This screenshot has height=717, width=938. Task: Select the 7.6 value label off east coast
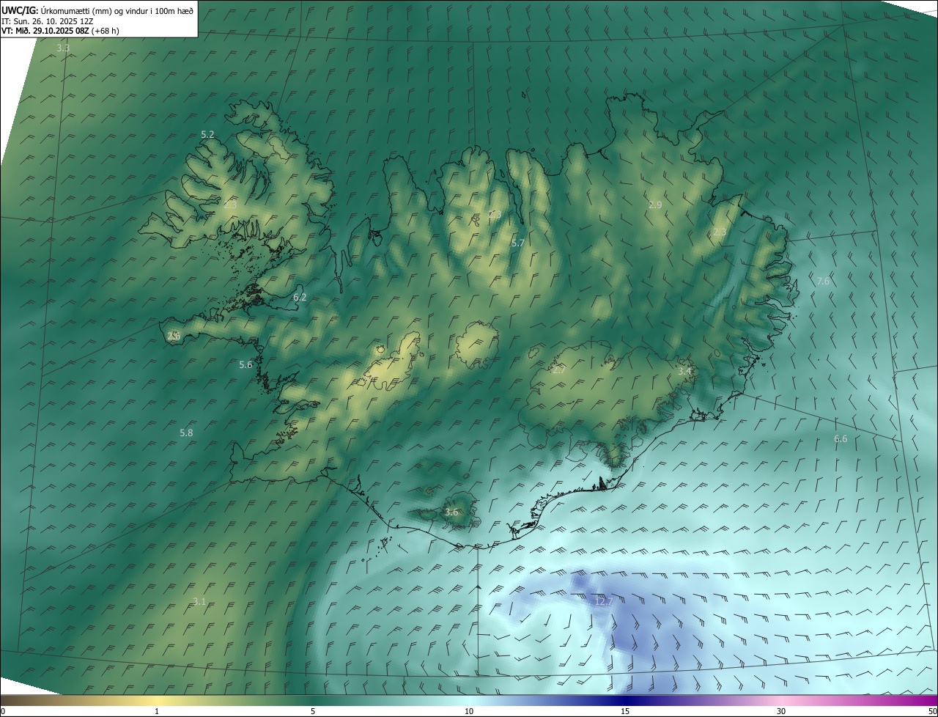point(823,282)
